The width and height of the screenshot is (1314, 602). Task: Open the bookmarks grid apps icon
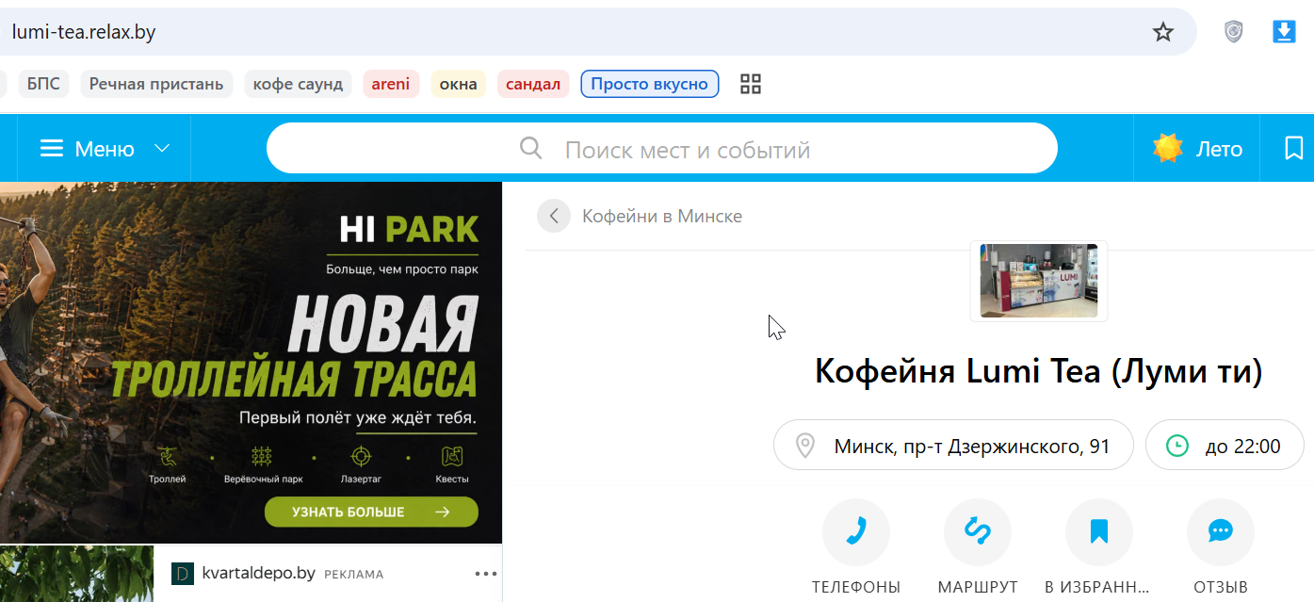click(x=751, y=84)
